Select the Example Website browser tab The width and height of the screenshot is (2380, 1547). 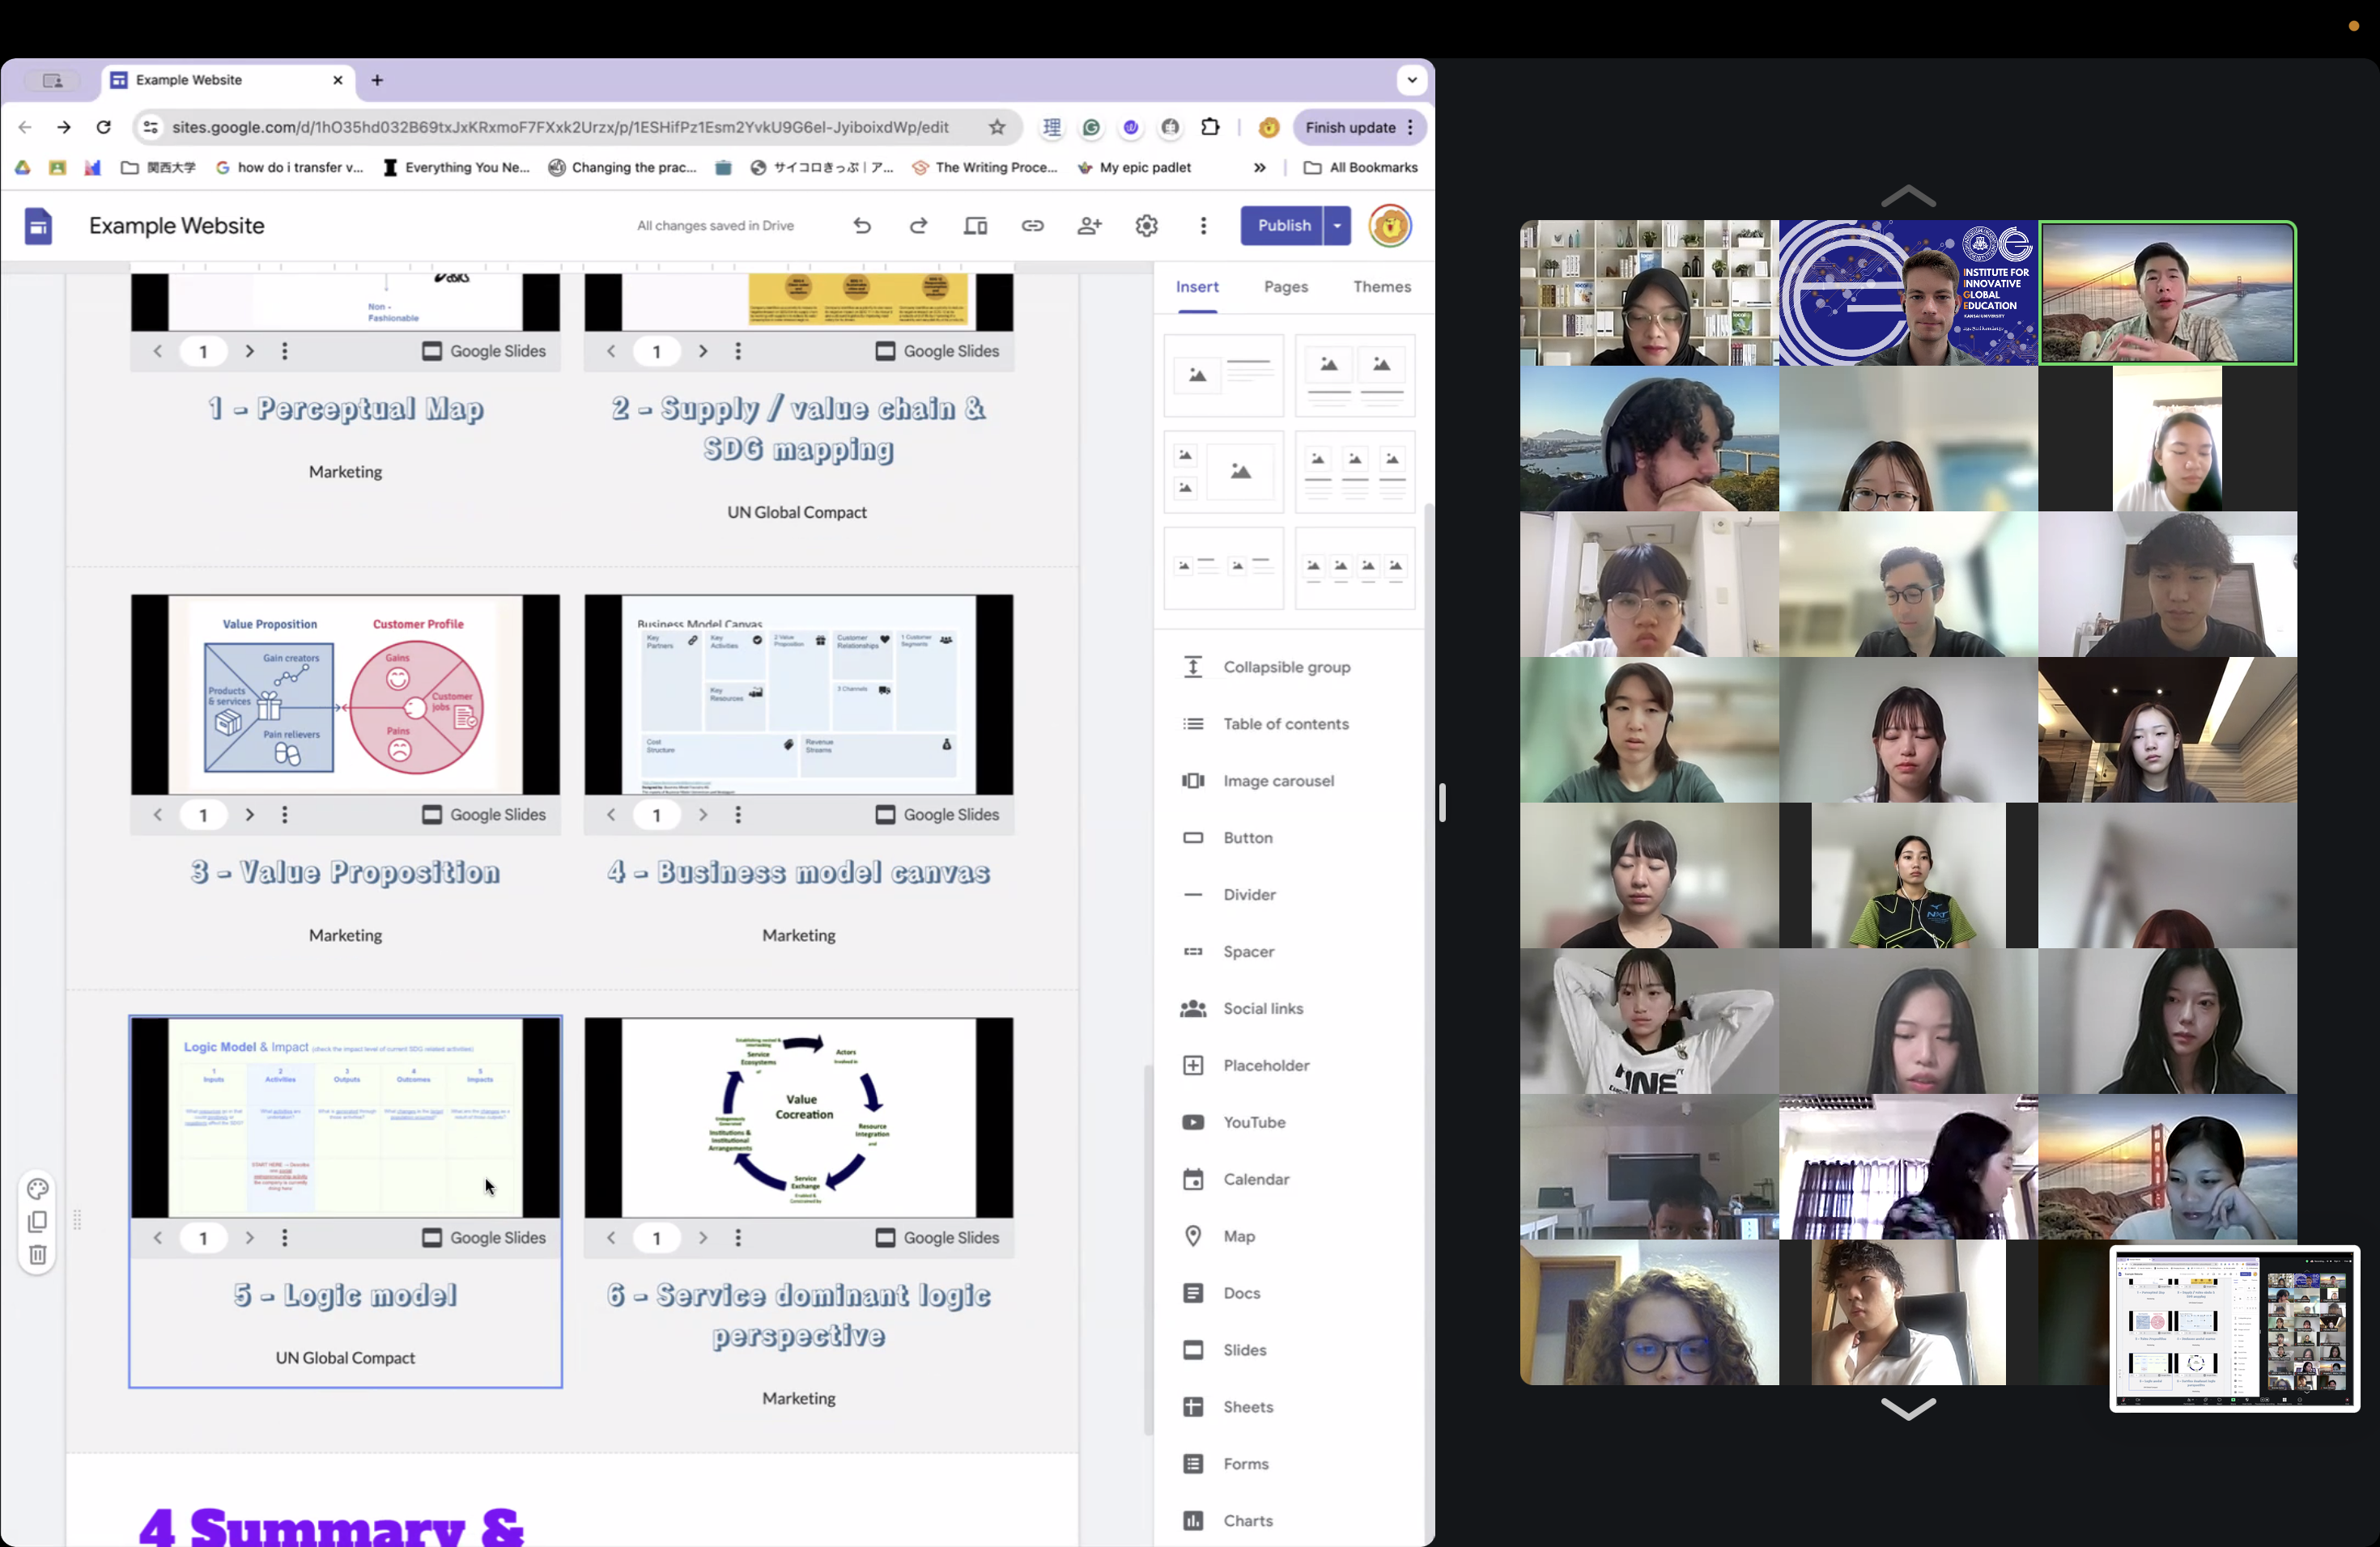coord(228,80)
